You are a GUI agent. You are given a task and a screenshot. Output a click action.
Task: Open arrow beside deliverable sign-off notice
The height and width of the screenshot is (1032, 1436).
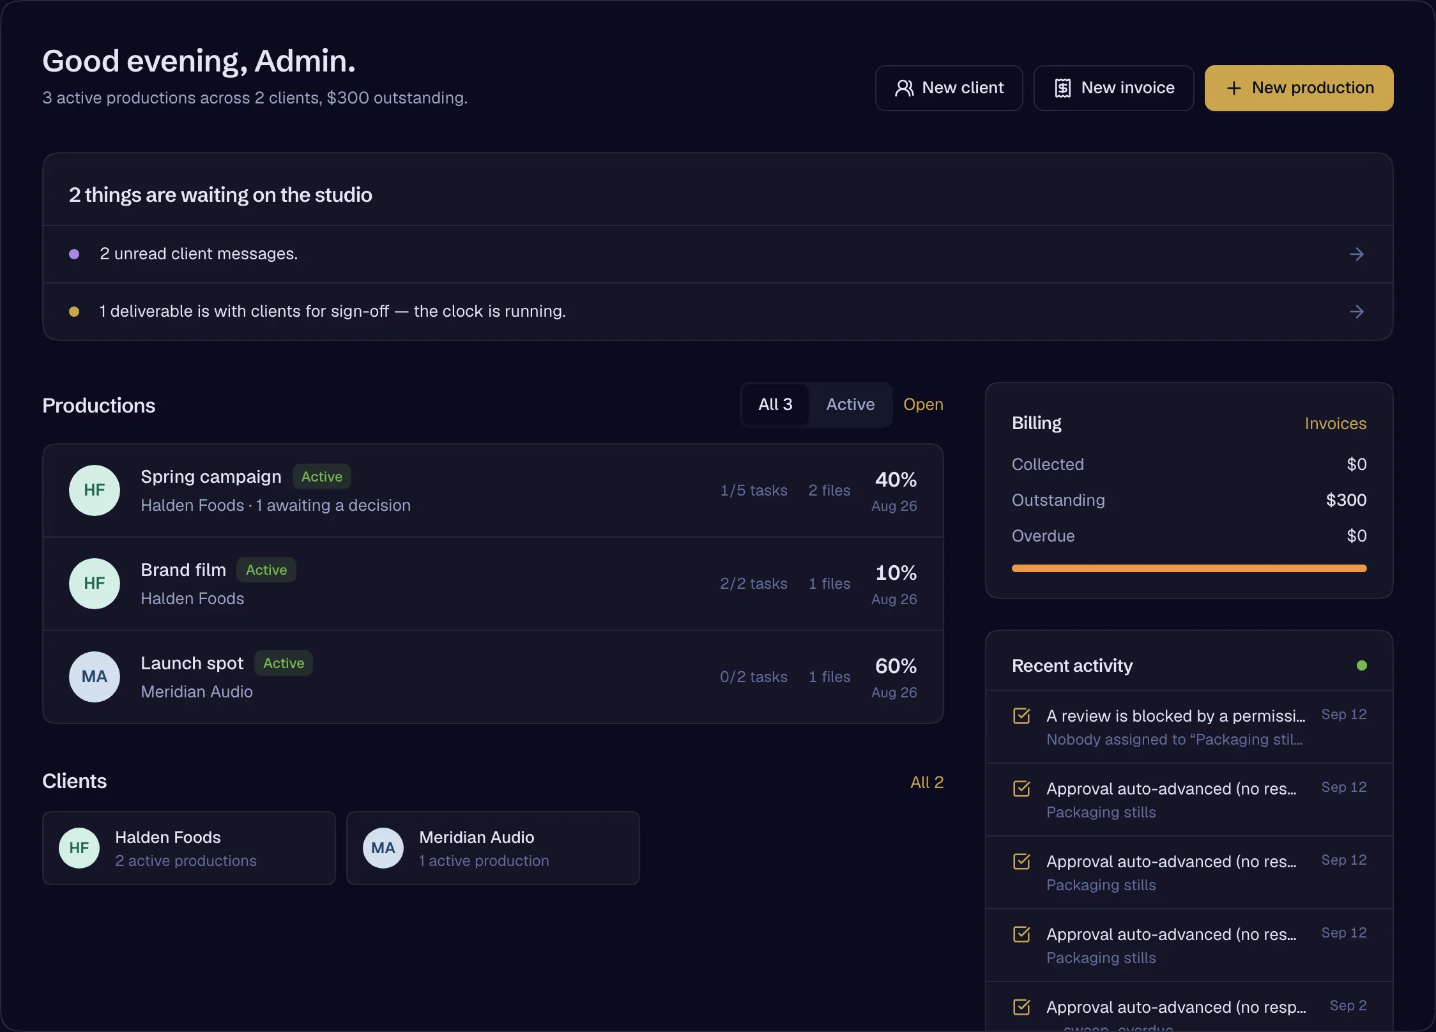click(x=1357, y=312)
